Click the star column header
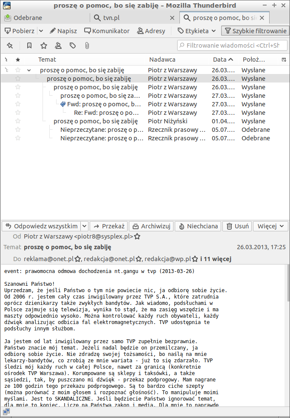 click(x=18, y=60)
